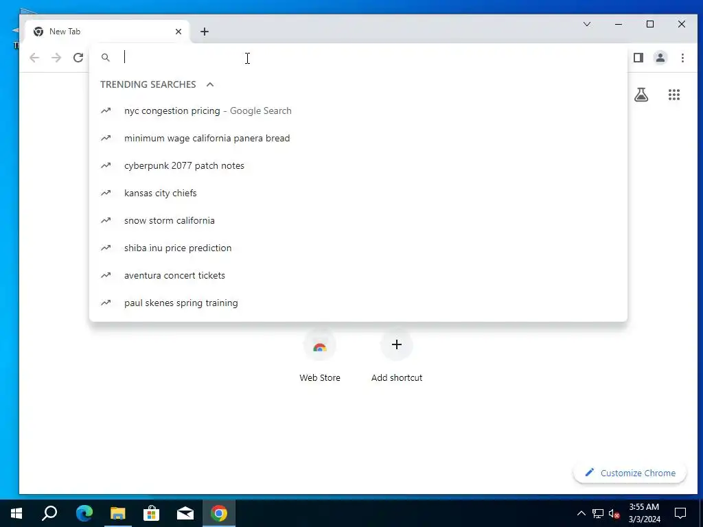Open the taskbar clock and date
703x527 pixels.
[644, 513]
